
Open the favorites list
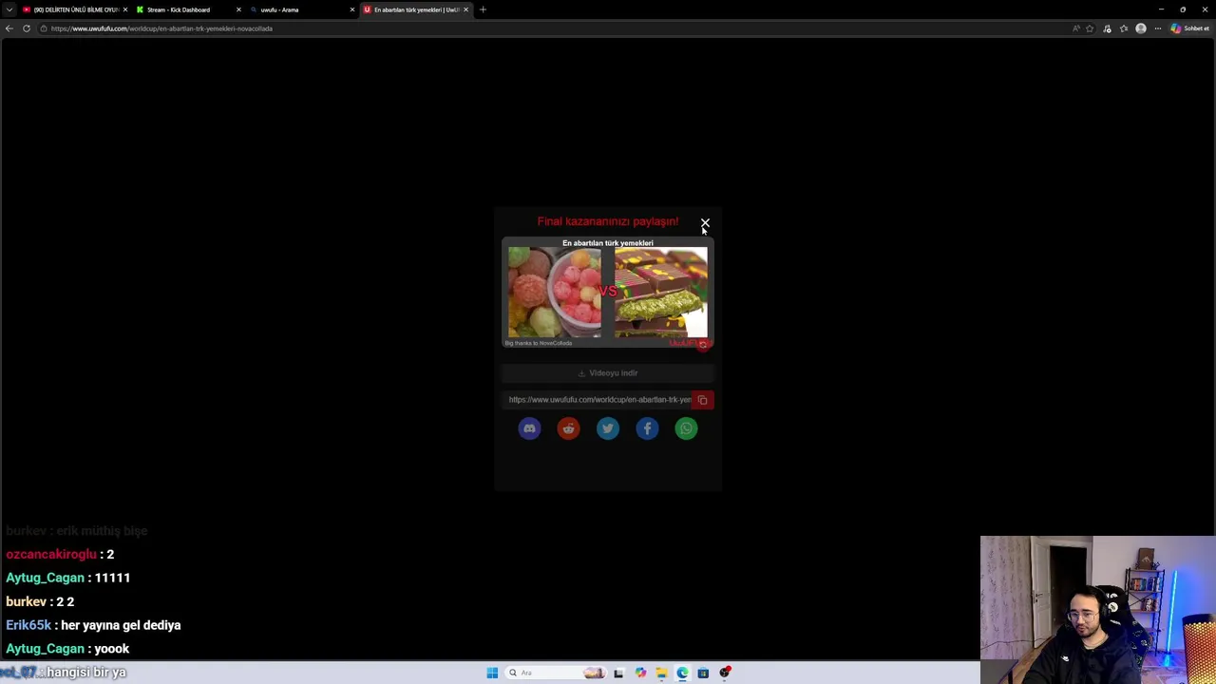(1124, 28)
